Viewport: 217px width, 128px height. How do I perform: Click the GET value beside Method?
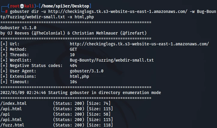73,49
